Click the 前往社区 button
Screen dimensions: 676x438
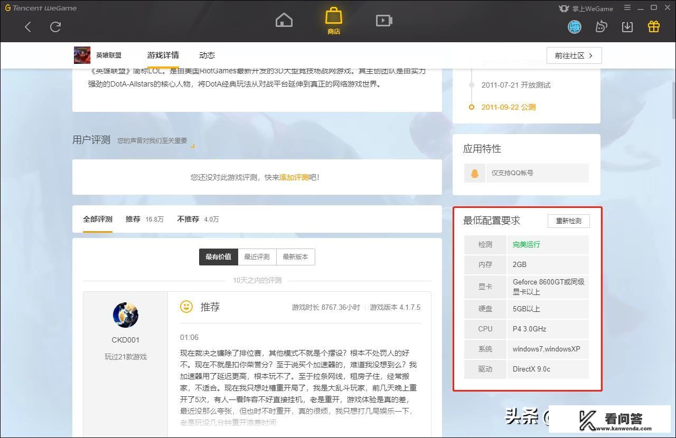click(574, 55)
